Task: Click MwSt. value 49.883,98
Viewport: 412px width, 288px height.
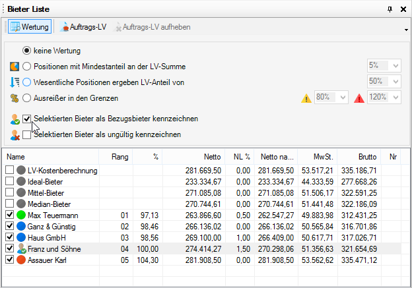Action: point(318,216)
